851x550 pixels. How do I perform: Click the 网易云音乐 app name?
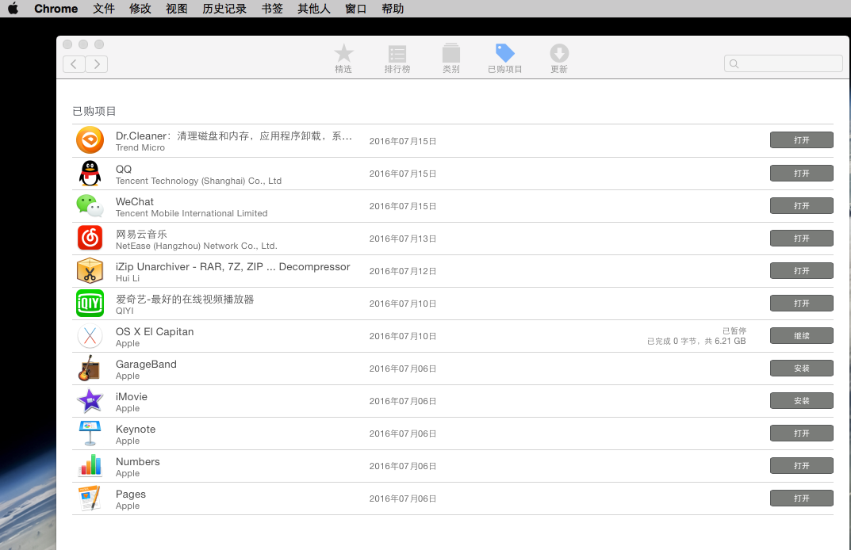tap(141, 234)
